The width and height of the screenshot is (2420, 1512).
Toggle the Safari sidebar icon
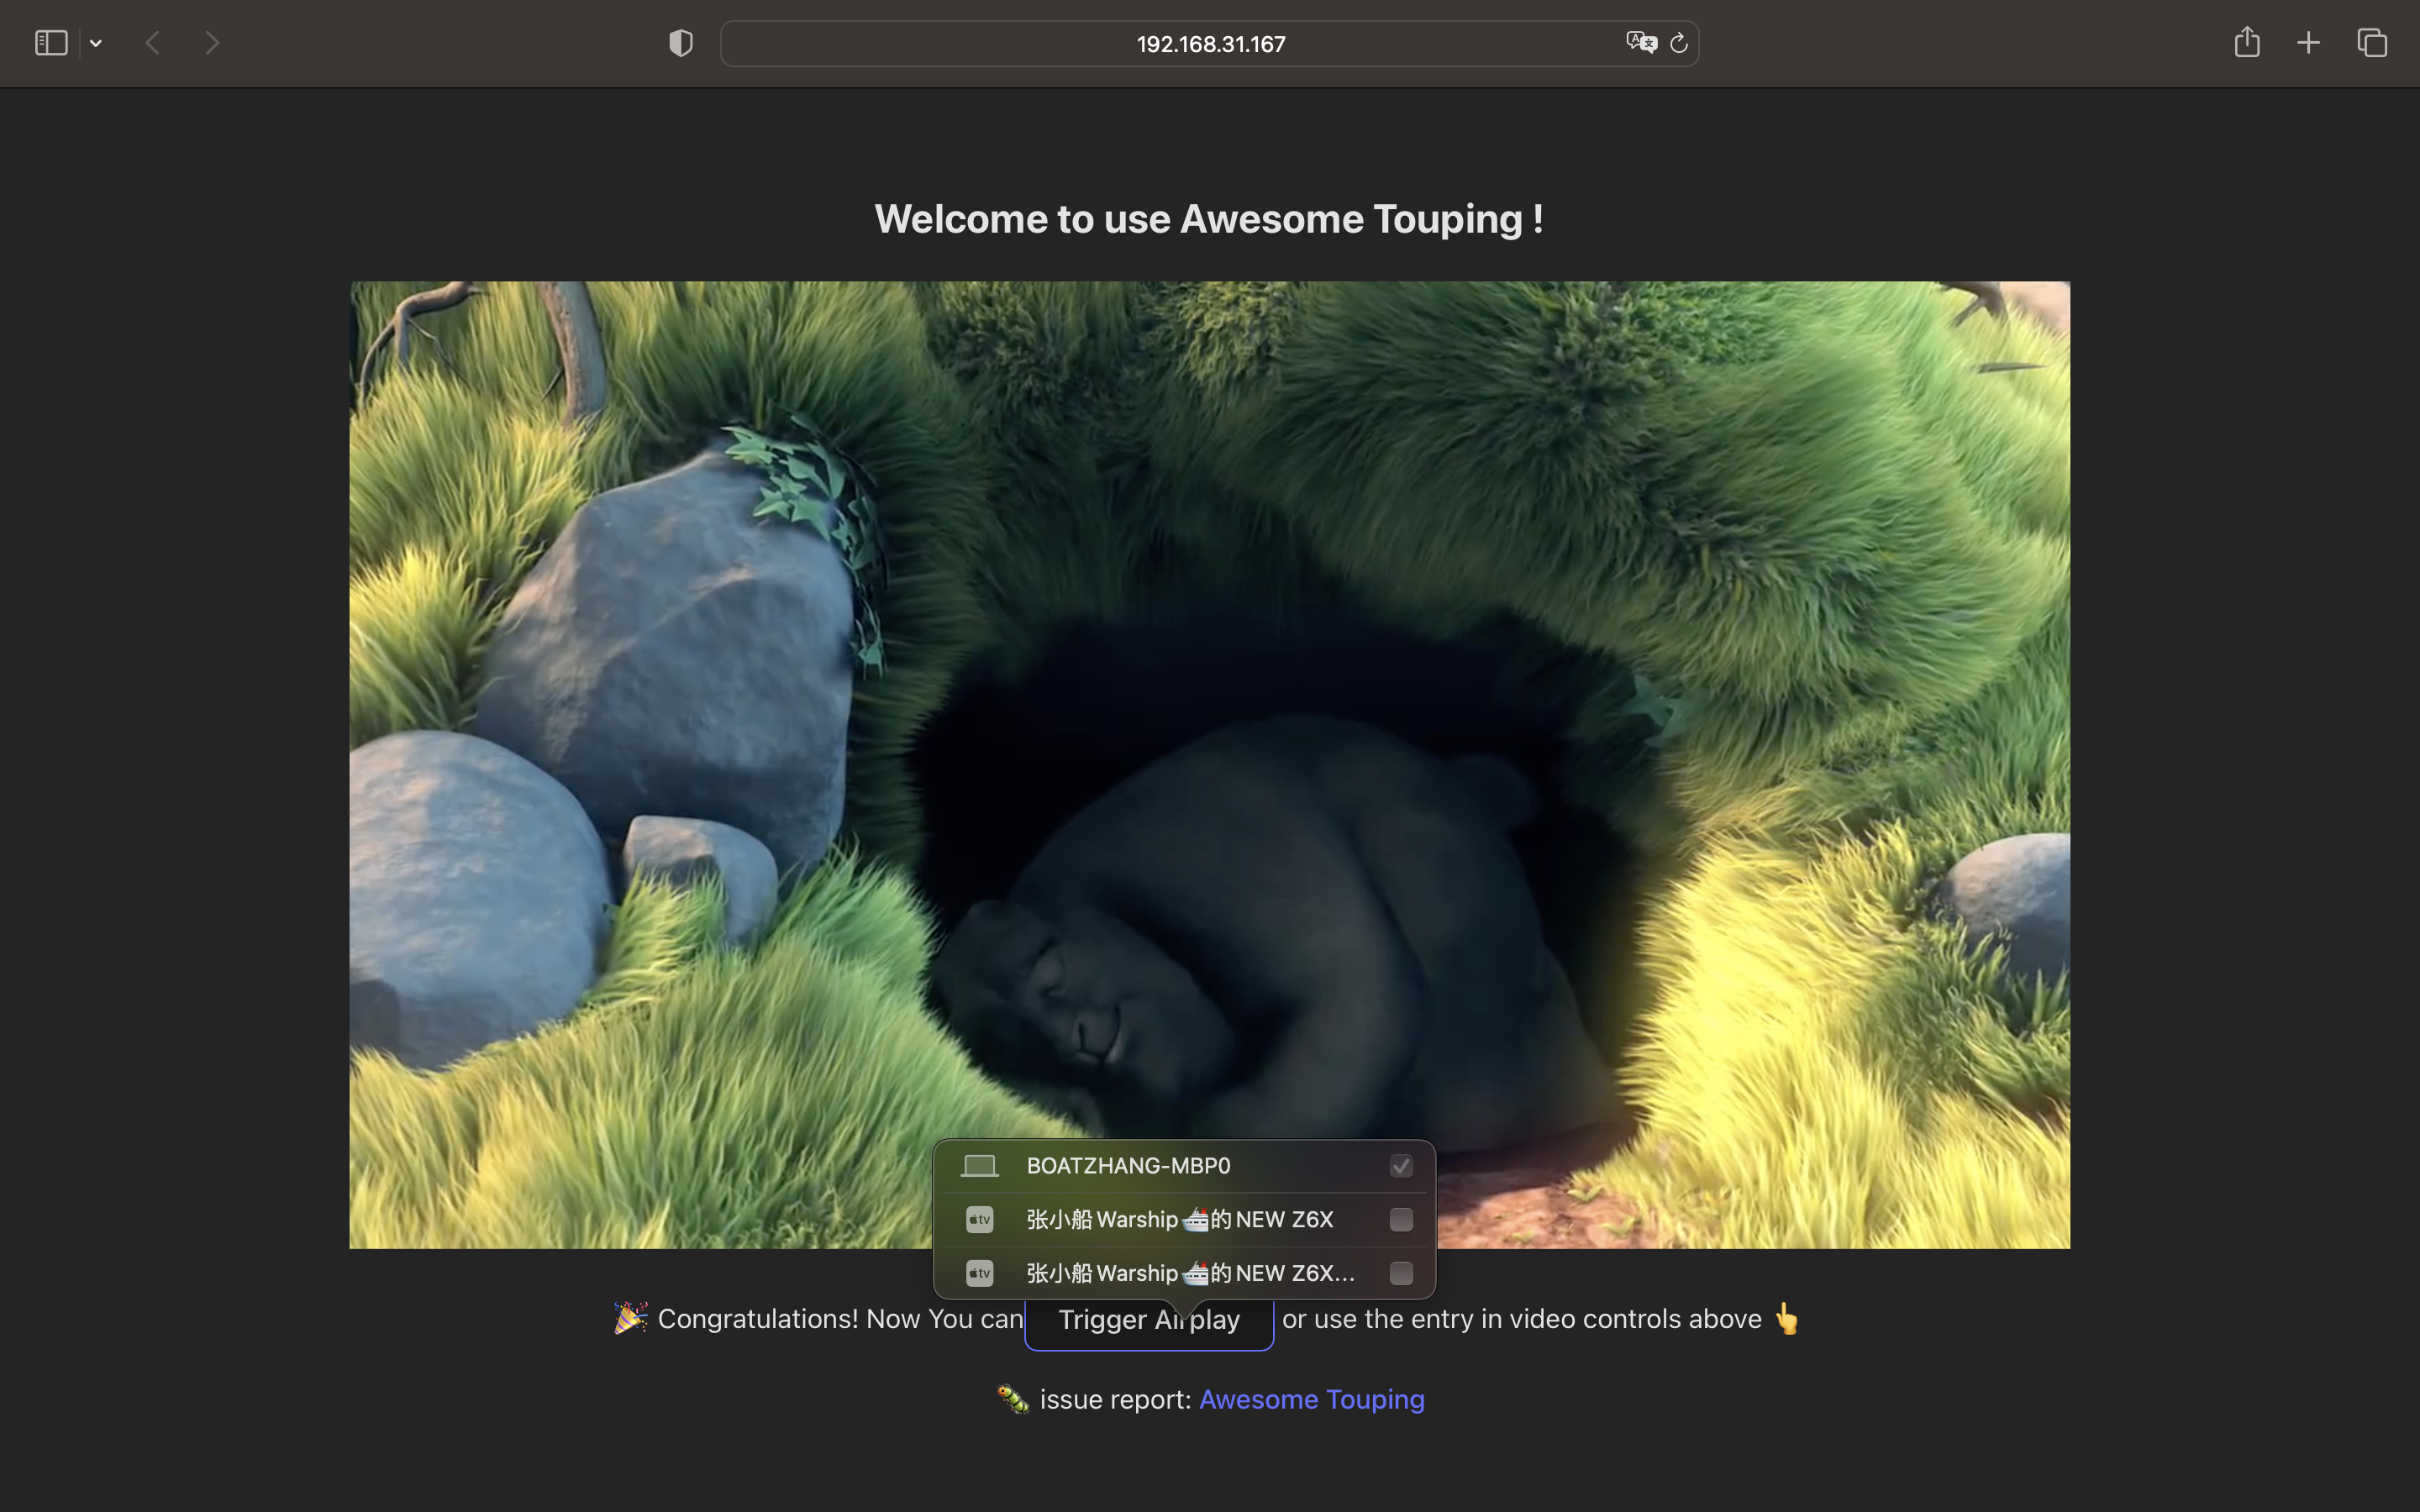51,43
